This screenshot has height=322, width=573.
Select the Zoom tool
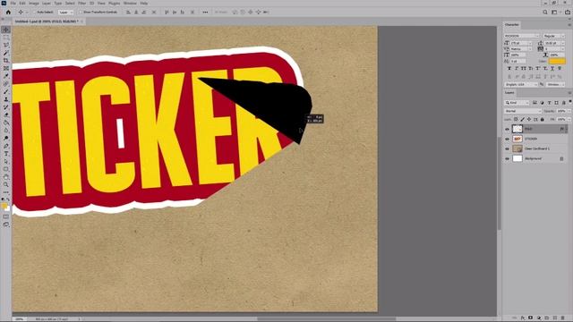(x=6, y=185)
